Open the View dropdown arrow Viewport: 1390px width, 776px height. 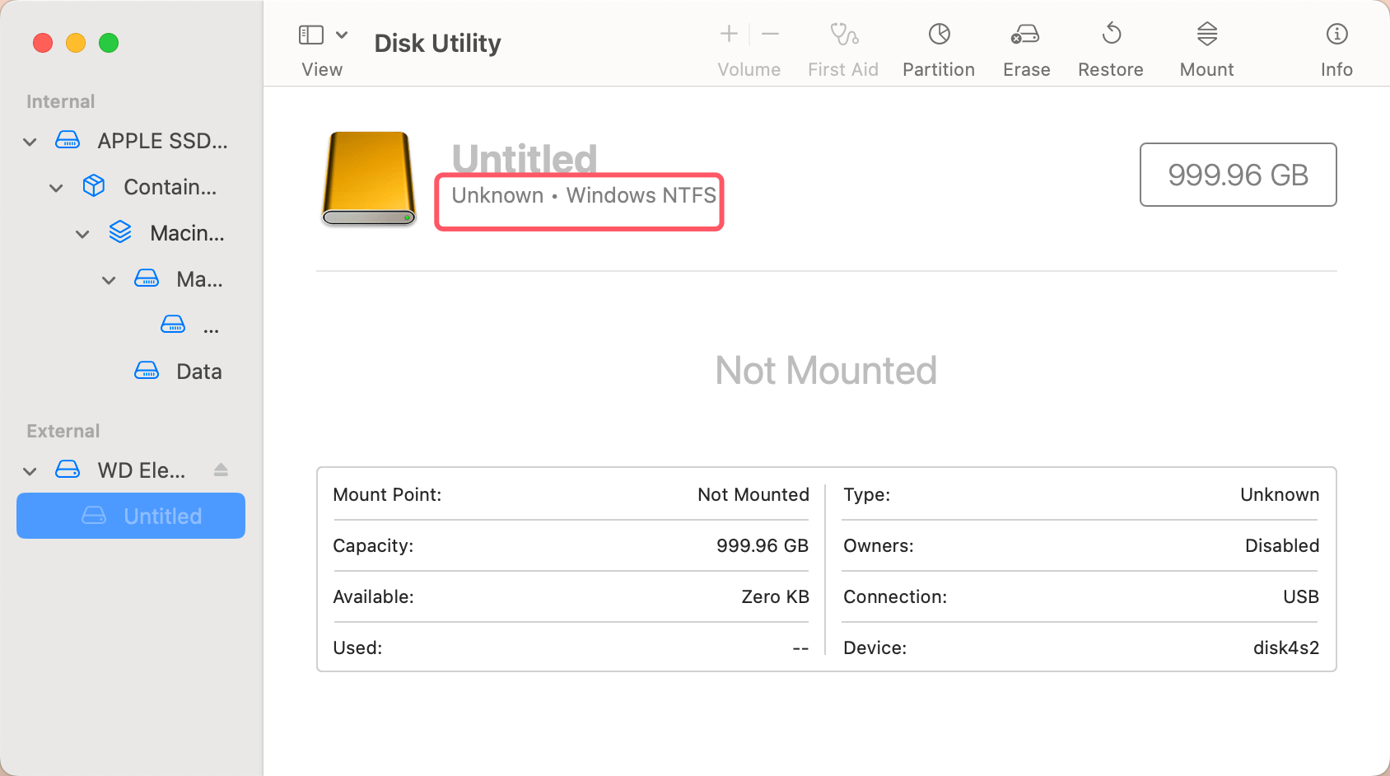[x=343, y=35]
